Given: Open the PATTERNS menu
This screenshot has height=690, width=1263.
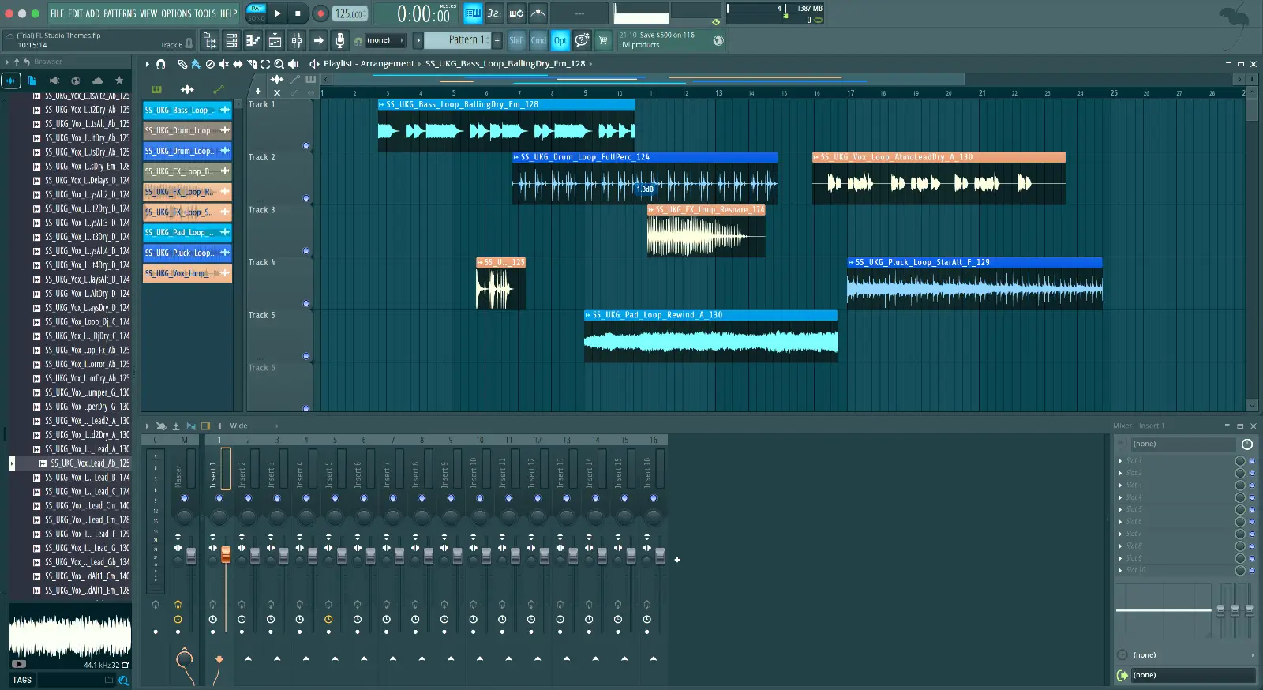Looking at the screenshot, I should tap(119, 13).
